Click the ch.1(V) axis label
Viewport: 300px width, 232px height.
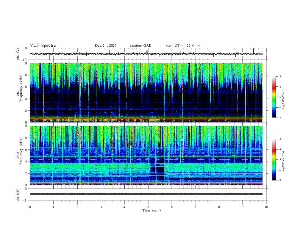click(18, 54)
